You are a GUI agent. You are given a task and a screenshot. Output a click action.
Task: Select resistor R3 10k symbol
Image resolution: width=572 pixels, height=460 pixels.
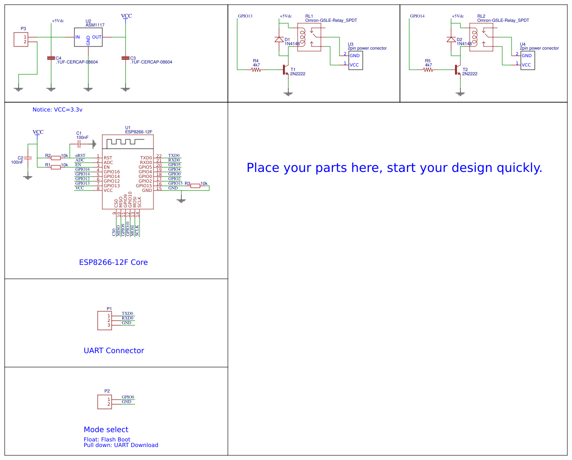coord(195,186)
